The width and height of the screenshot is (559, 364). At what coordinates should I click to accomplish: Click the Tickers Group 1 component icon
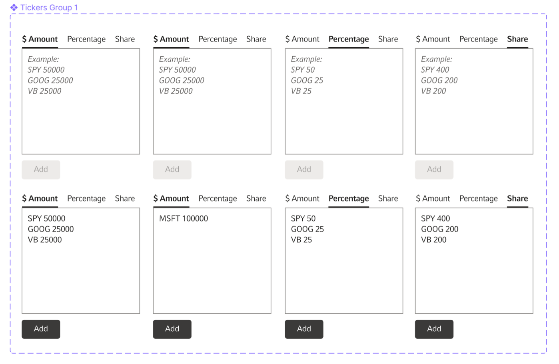tap(14, 8)
